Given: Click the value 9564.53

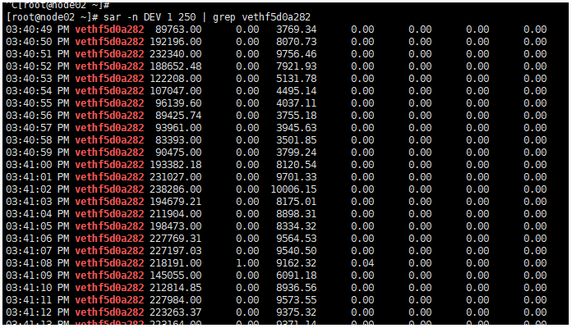Looking at the screenshot, I should (x=296, y=239).
